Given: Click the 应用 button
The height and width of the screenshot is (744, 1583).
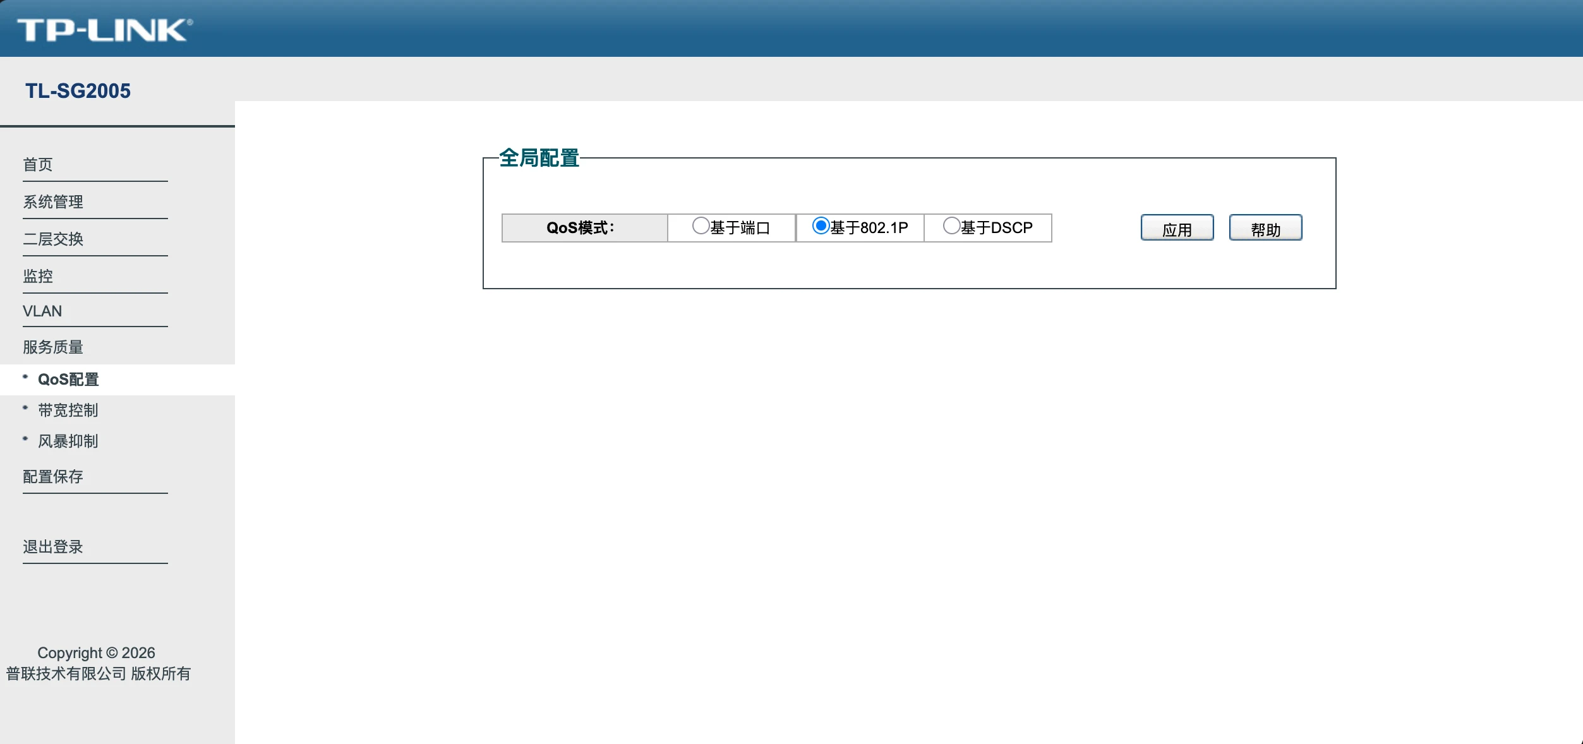Looking at the screenshot, I should click(1177, 227).
